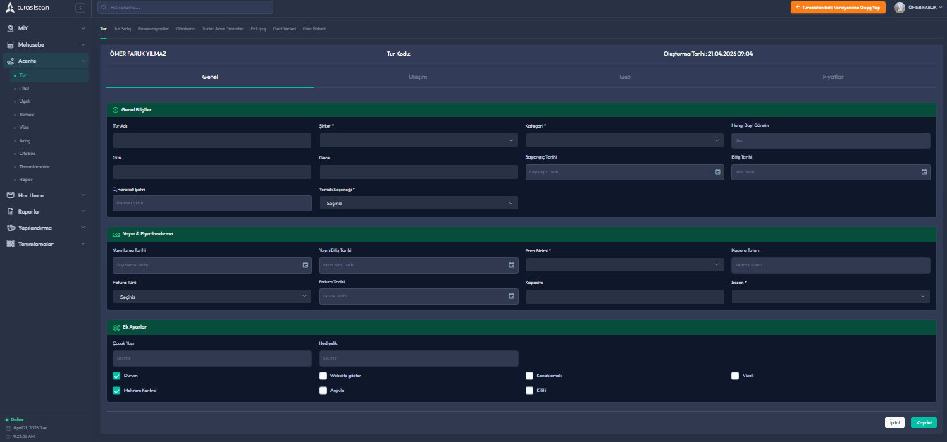947x442 pixels.
Task: Click the İptal button
Action: pos(894,423)
